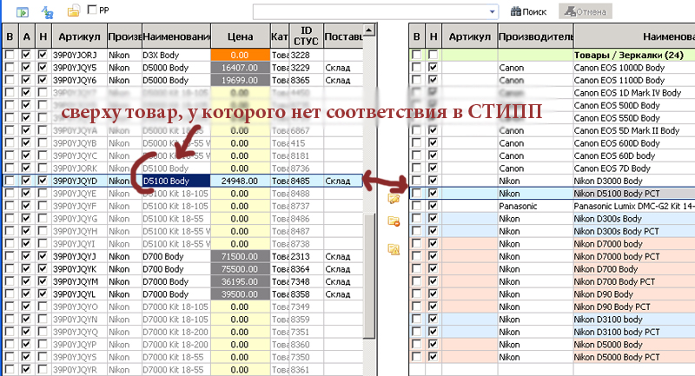Click into the search text field
Screen dimensions: 695x376
[370, 12]
